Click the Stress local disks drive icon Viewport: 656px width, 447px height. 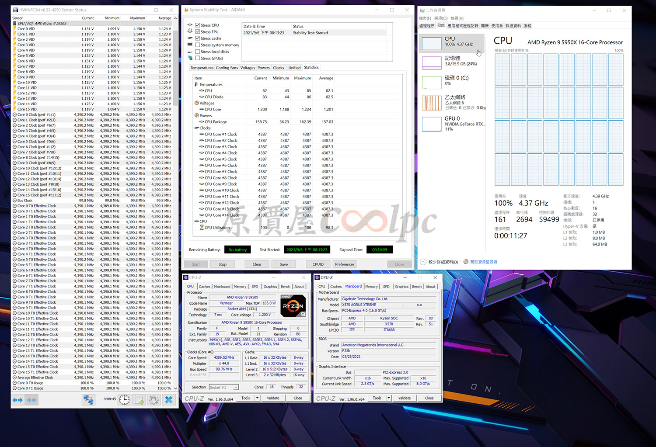point(190,52)
